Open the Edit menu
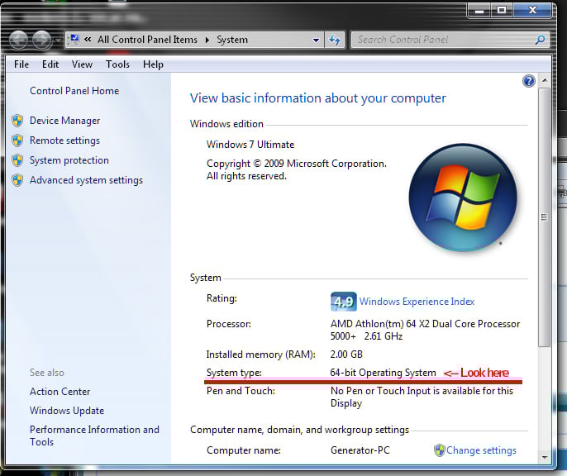Screen dimensions: 567x476 click(50, 64)
